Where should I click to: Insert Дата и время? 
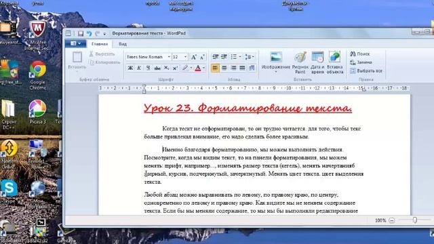317,62
